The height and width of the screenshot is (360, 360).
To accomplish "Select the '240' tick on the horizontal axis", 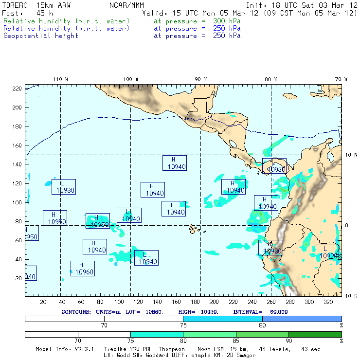I will coord(252,302).
